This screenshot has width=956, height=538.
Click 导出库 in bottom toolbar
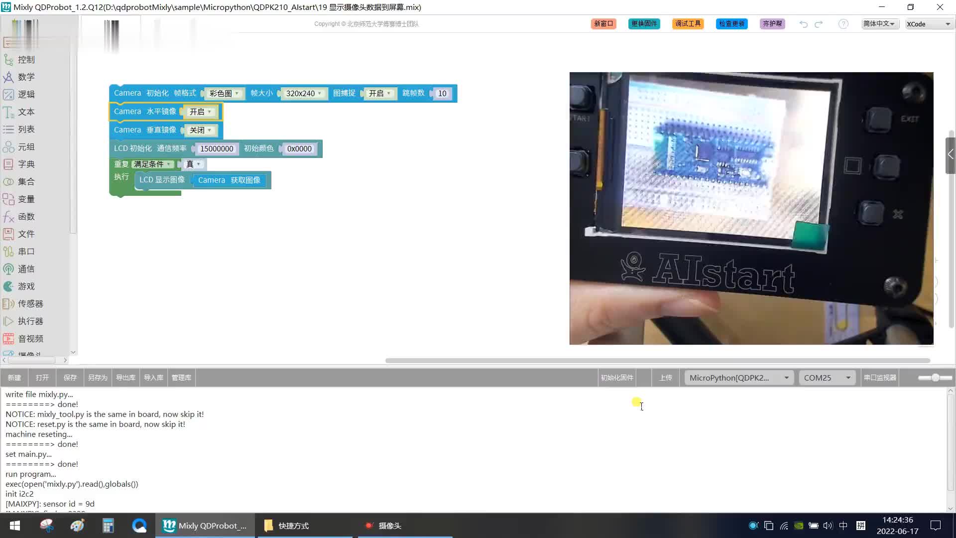[x=126, y=378]
